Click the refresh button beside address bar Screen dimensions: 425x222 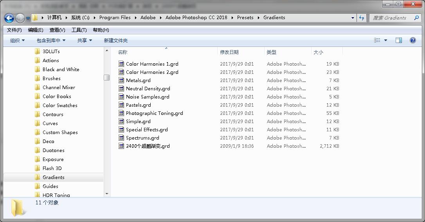point(362,18)
